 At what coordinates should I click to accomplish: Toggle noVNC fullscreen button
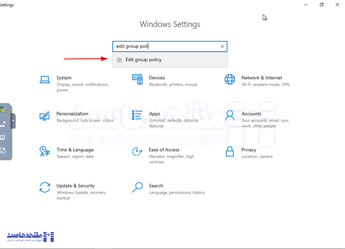[x=3, y=151]
